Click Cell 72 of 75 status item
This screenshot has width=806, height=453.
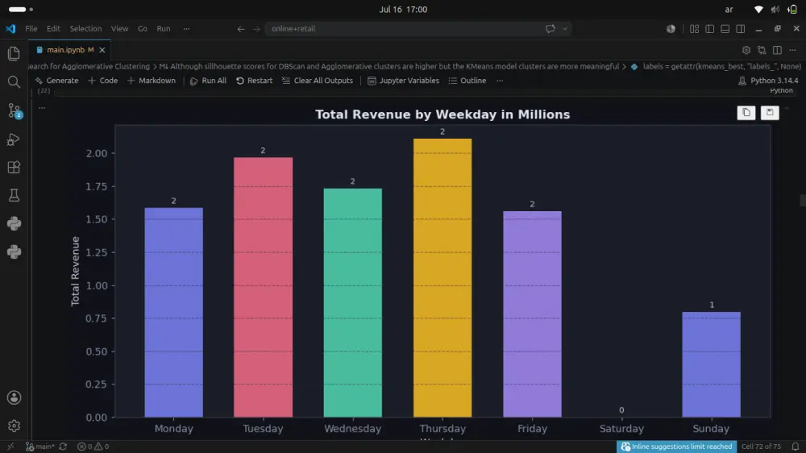(761, 447)
